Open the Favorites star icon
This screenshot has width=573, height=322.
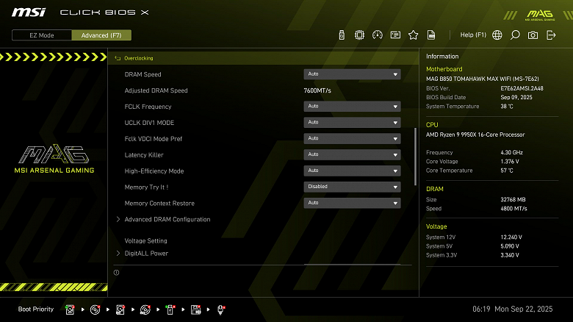point(414,35)
